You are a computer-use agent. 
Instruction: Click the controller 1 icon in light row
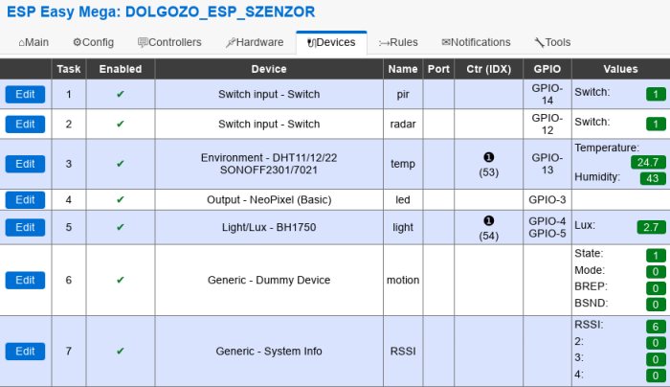pyautogui.click(x=488, y=220)
